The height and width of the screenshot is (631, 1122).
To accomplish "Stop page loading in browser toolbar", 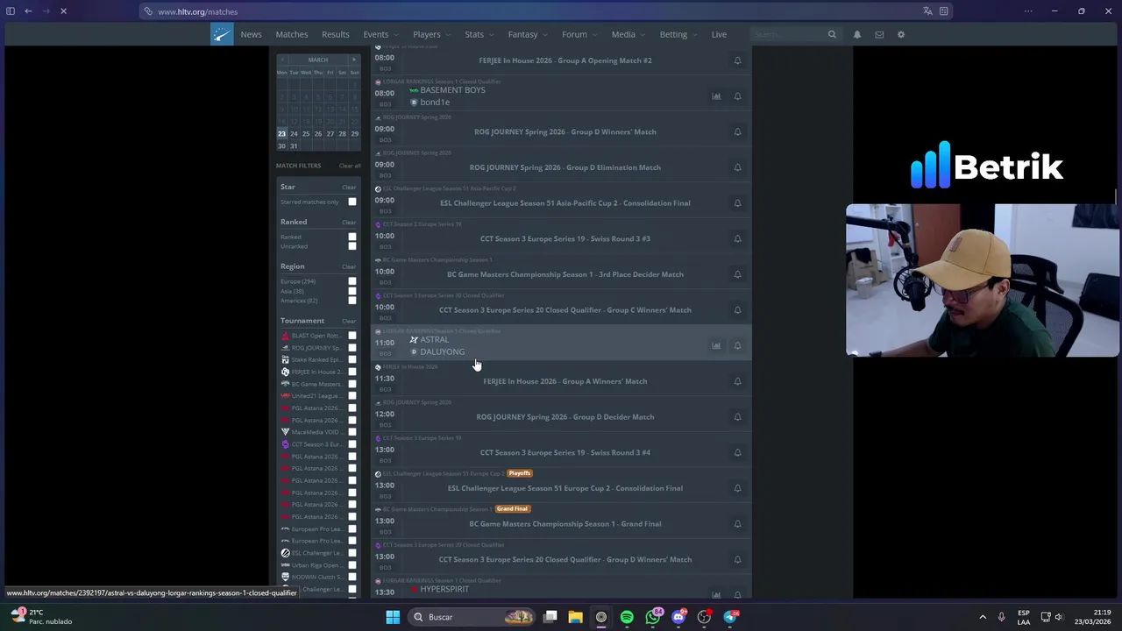I will pyautogui.click(x=64, y=11).
